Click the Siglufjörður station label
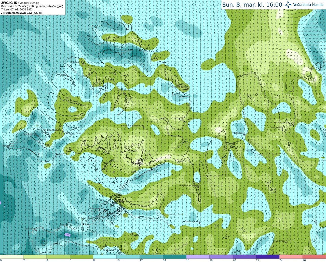Image resolution: width=326 pixels, height=262 pixels. (314, 68)
